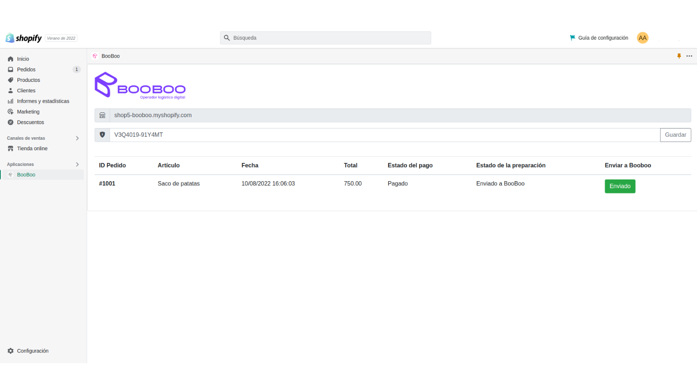The height and width of the screenshot is (392, 697).
Task: Click the Fecha column header
Action: tap(250, 166)
